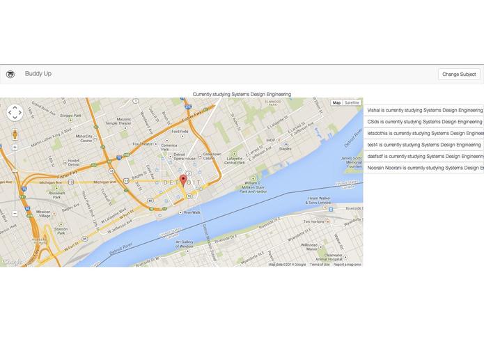Click Clearwater Animal Hospital marker

pyautogui.click(x=345, y=257)
